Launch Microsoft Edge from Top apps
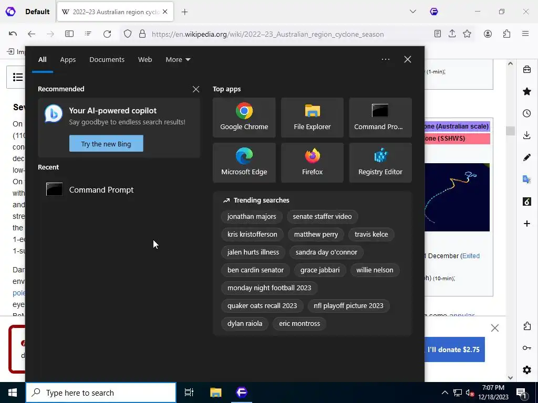538x403 pixels. pyautogui.click(x=244, y=163)
